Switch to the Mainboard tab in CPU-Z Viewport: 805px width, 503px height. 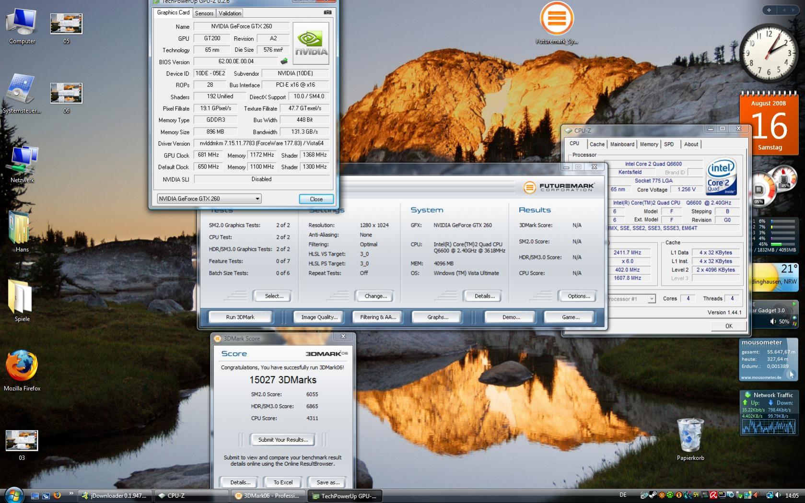pos(622,144)
